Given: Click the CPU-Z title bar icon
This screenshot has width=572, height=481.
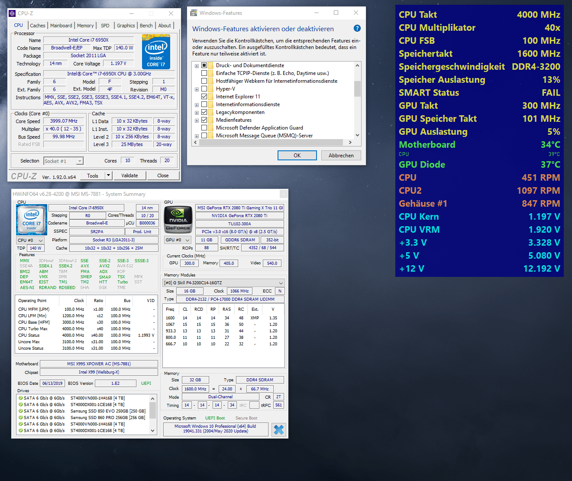Looking at the screenshot, I should tap(12, 13).
